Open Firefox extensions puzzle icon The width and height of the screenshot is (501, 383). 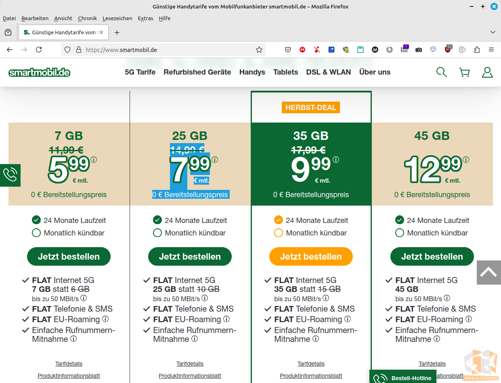477,50
